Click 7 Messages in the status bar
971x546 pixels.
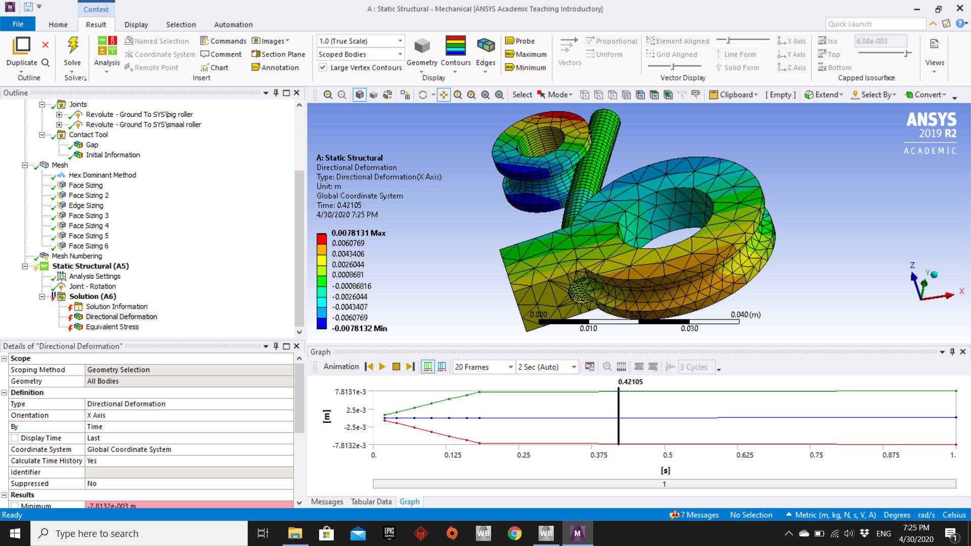(x=695, y=515)
